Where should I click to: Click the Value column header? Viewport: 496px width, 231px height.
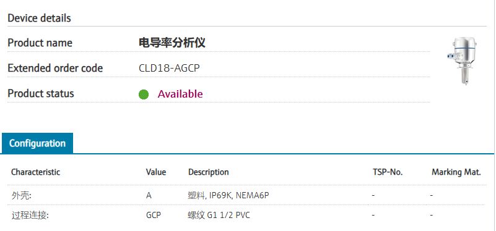[156, 172]
